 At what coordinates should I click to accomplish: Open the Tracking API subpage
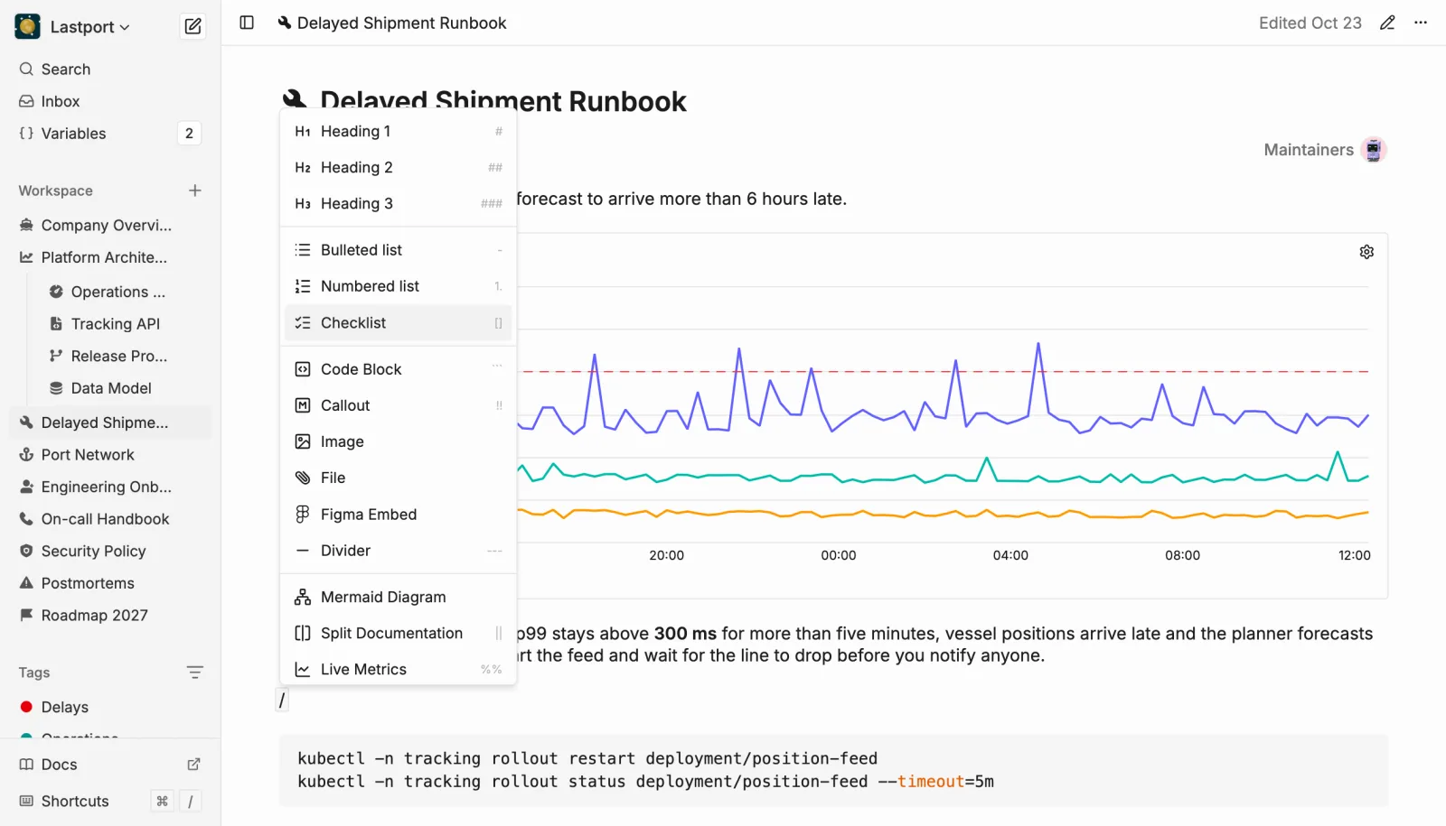[x=125, y=324]
